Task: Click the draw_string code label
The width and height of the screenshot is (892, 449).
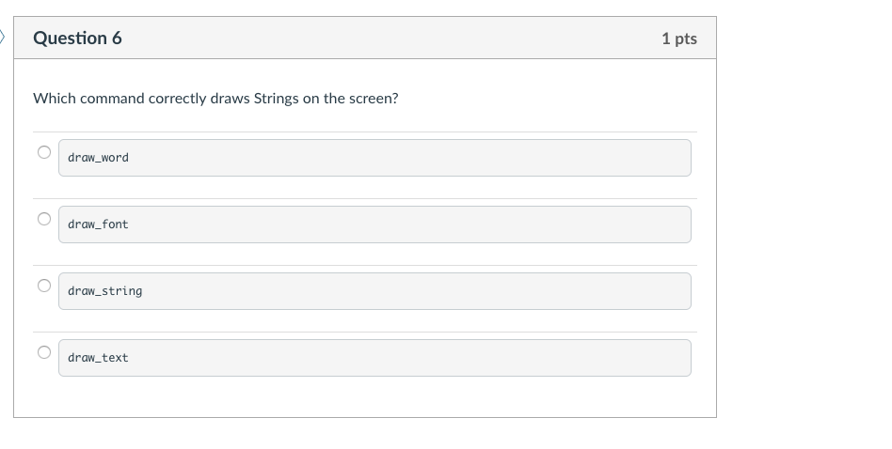Action: pyautogui.click(x=105, y=291)
